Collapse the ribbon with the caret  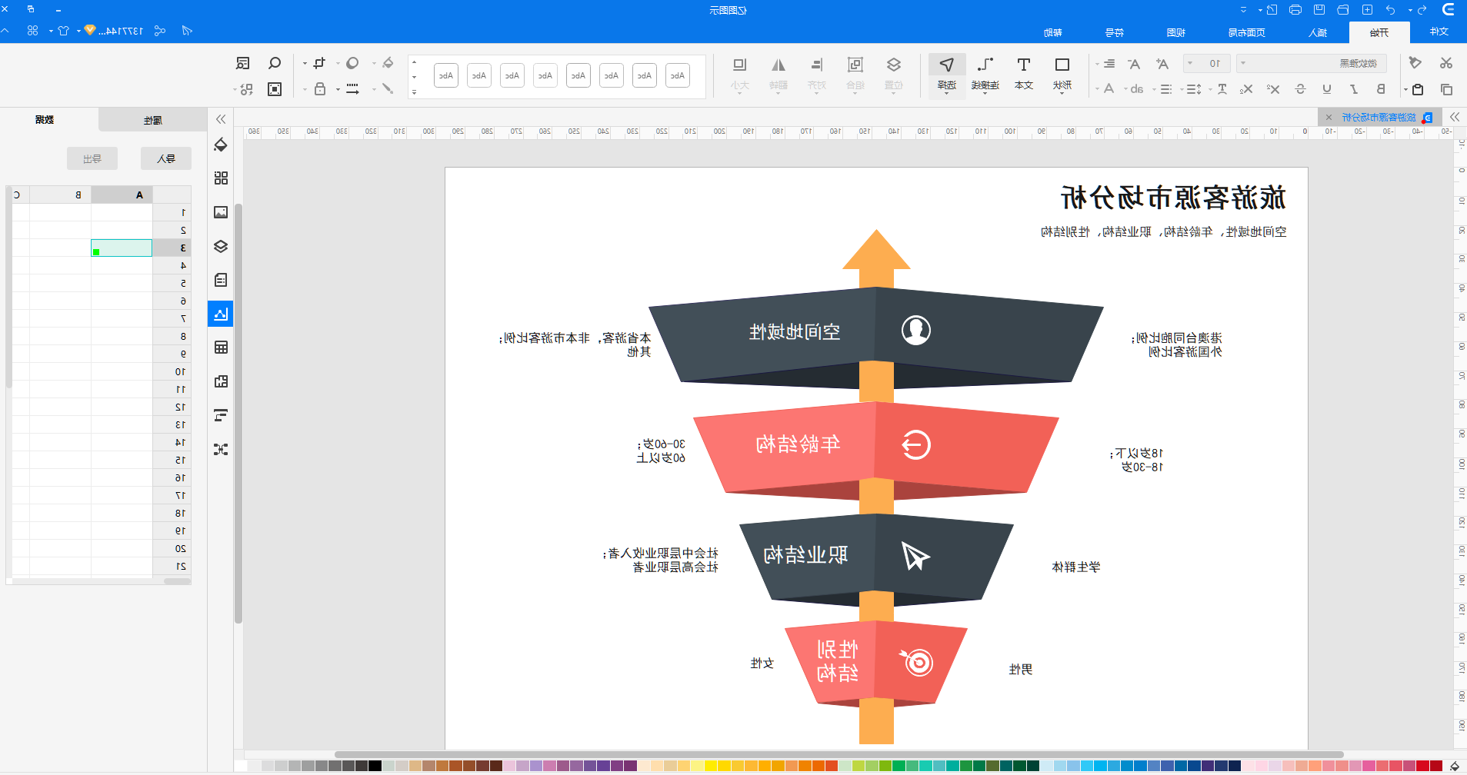5,31
